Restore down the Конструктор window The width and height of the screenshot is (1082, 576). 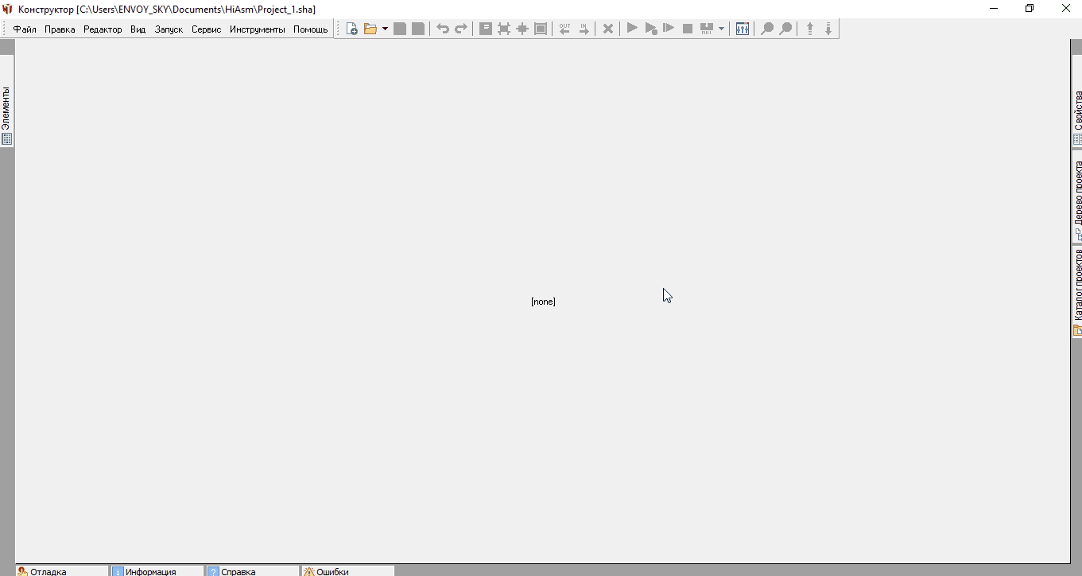[x=1030, y=8]
